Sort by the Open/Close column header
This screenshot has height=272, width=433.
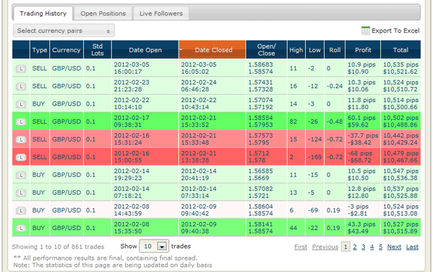tap(267, 49)
